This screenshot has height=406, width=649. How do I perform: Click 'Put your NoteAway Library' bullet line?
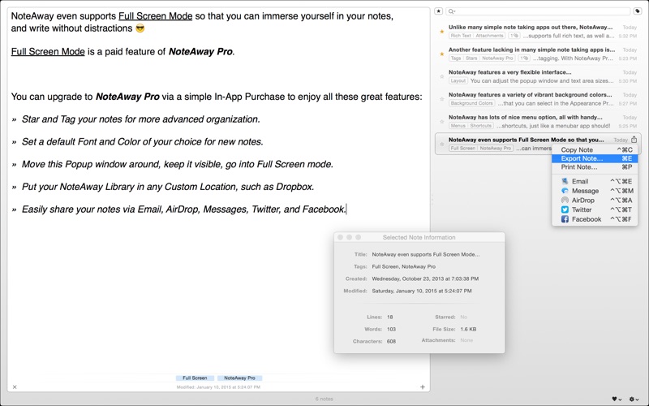tap(168, 187)
